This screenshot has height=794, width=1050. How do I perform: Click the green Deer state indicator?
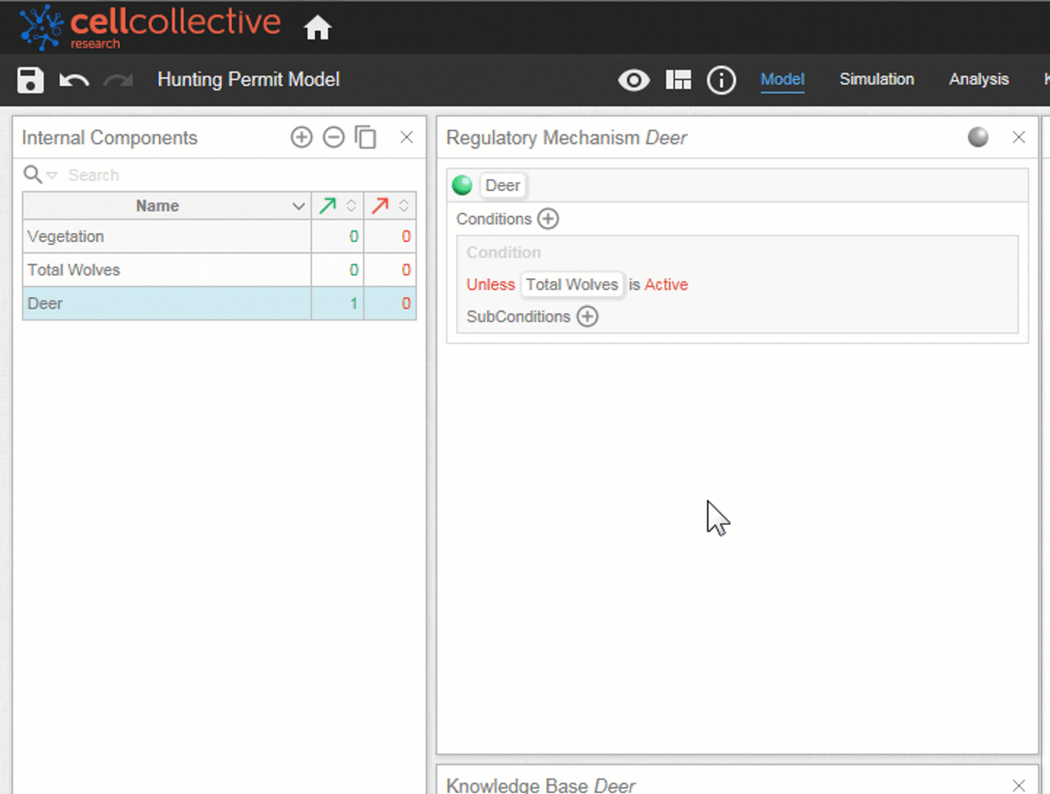click(x=462, y=185)
